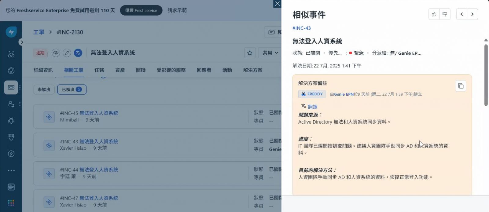Switch to the 詳細資訊 tab
The image size is (489, 212).
(43, 70)
